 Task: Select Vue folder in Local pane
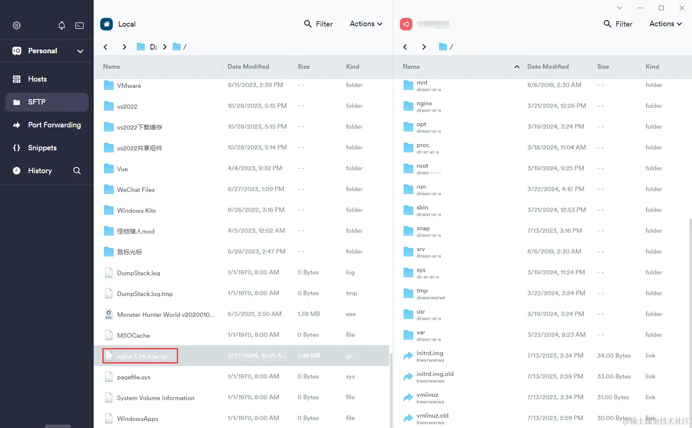point(241,169)
